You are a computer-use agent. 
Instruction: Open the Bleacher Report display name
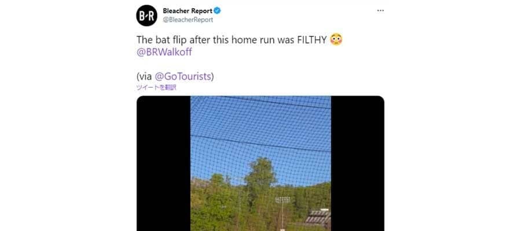pos(188,11)
